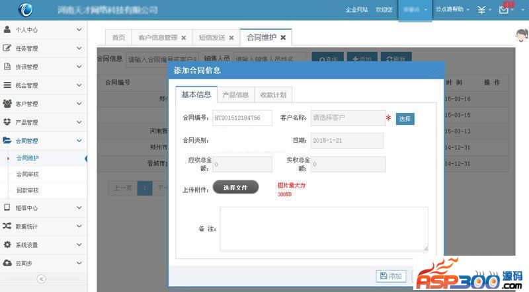This screenshot has height=292, width=529.
Task: Expand the 产品管理 chevron
Action: pos(79,122)
